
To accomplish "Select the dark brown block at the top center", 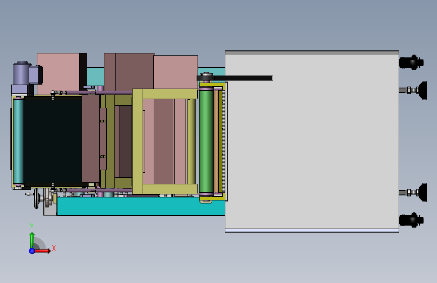I will [x=130, y=71].
